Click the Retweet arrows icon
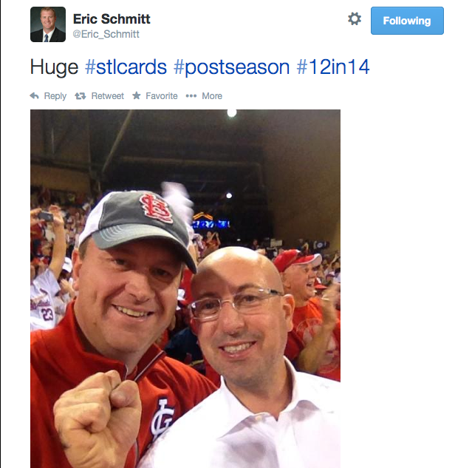This screenshot has width=472, height=468. [x=81, y=96]
